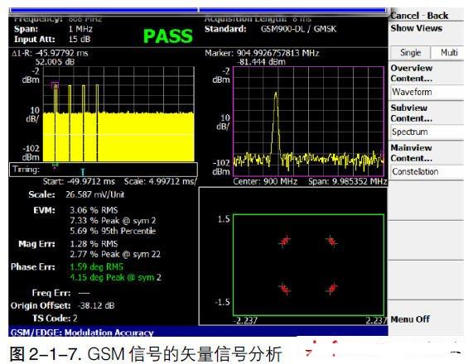Click the lower-right constellation point cluster
The width and height of the screenshot is (473, 364).
point(331,289)
